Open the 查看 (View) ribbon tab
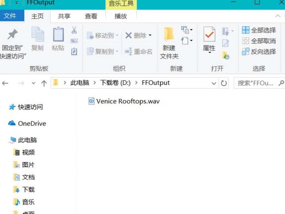Viewport: 285px width, 214px height. pyautogui.click(x=91, y=16)
